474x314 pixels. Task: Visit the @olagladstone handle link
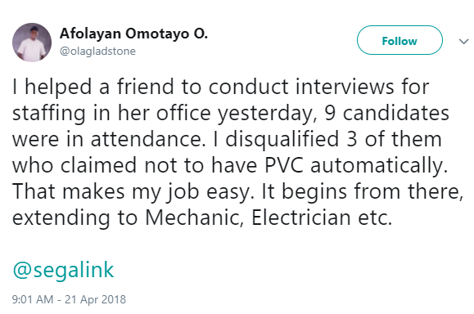point(97,51)
